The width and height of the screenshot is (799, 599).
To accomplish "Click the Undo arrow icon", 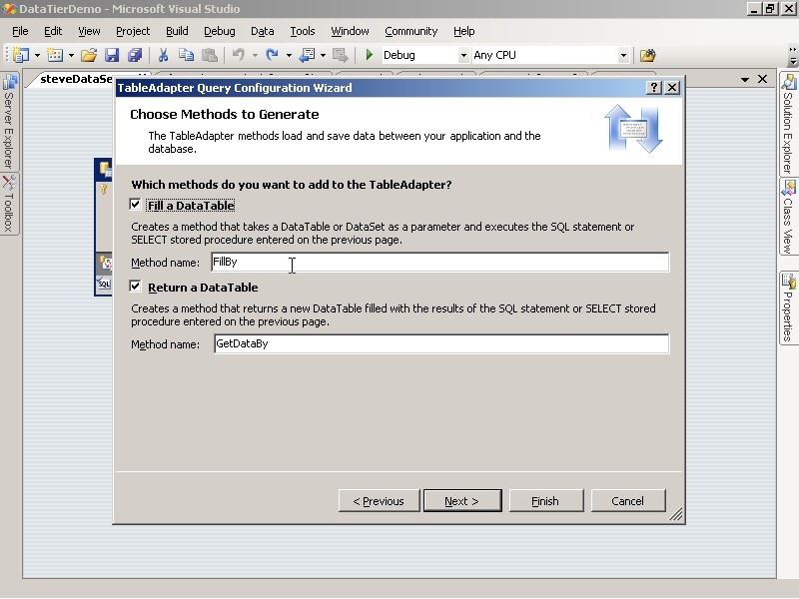I will coord(239,55).
